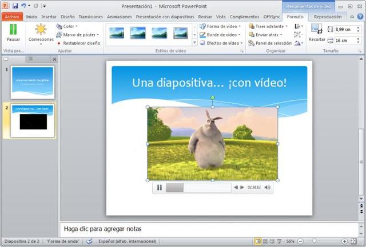Switch to Presentación con diapositivas tab
The width and height of the screenshot is (366, 247).
point(165,17)
